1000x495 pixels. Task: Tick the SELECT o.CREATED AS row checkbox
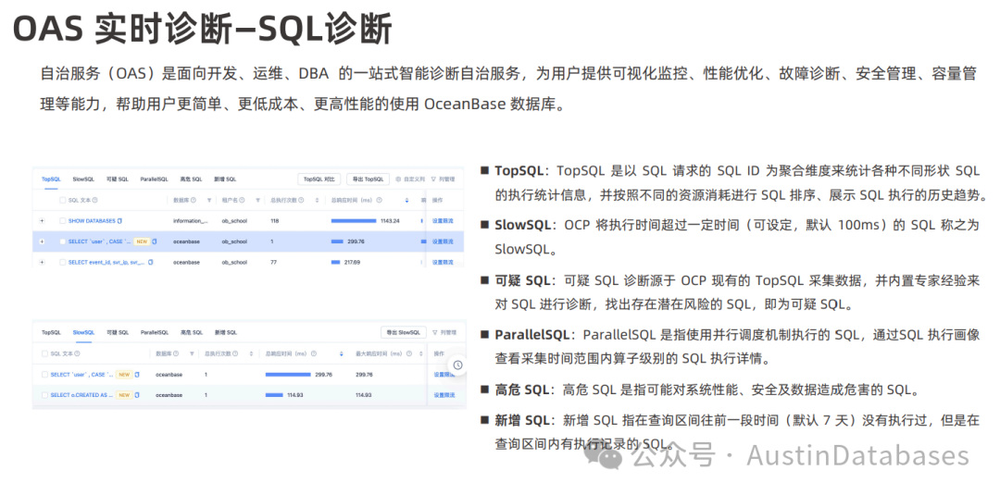[x=44, y=395]
